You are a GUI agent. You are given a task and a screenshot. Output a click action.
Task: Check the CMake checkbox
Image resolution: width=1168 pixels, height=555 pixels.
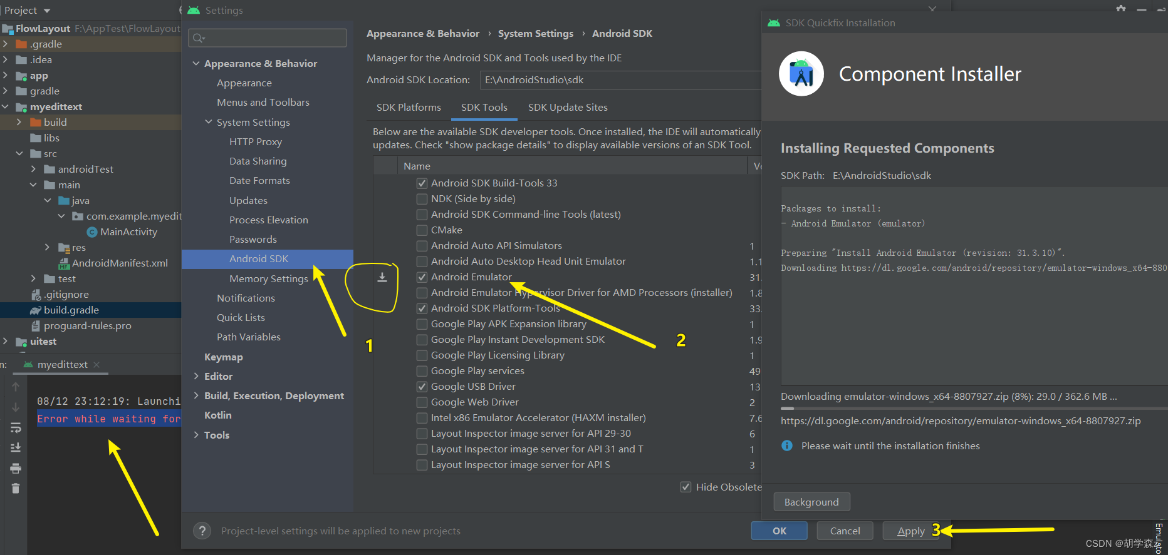422,230
